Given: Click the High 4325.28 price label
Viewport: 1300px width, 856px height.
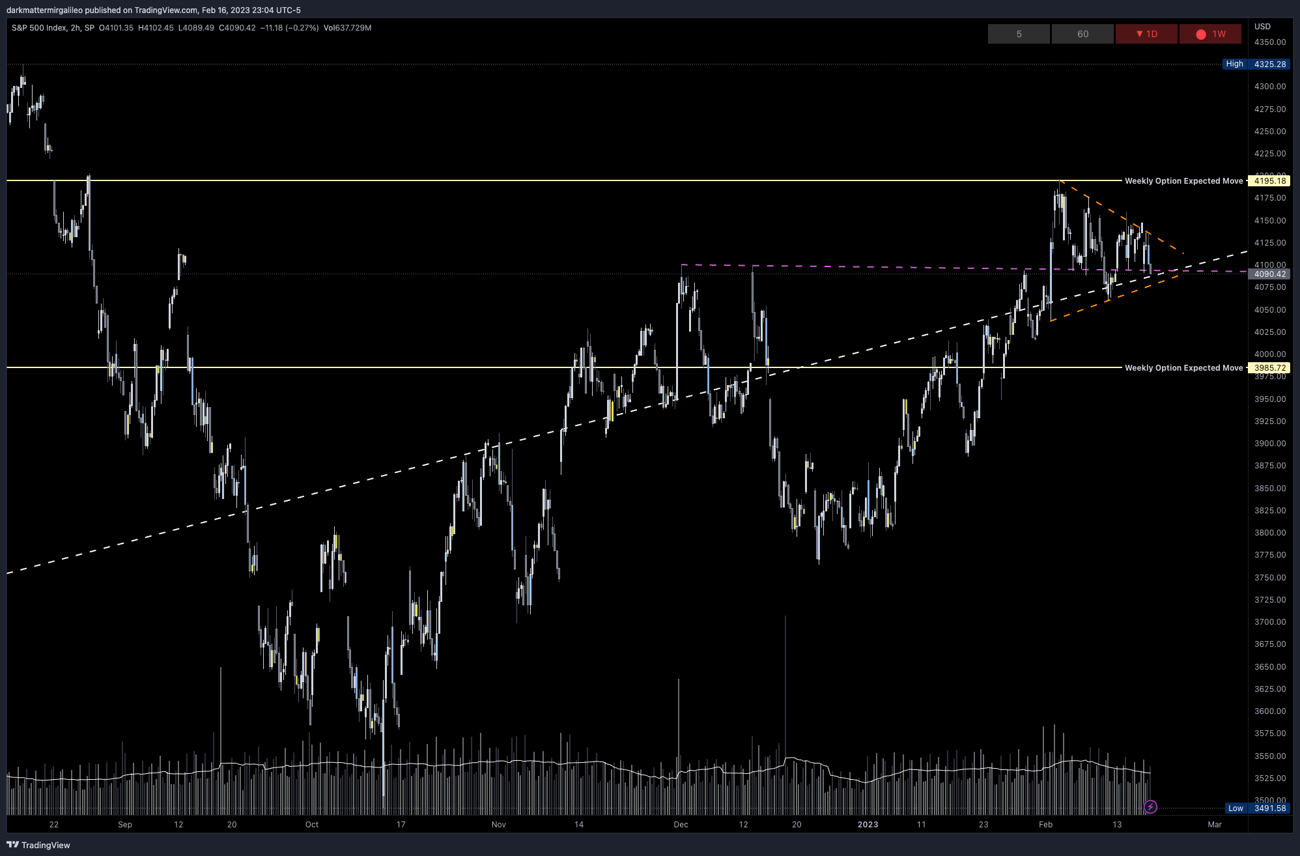Looking at the screenshot, I should [1257, 64].
